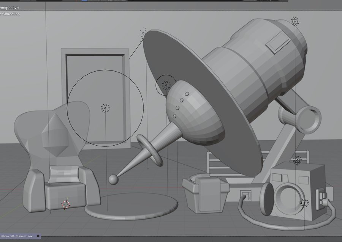Select the point light with the small circle
Image resolution: width=342 pixels, height=242 pixels.
(x=166, y=85)
